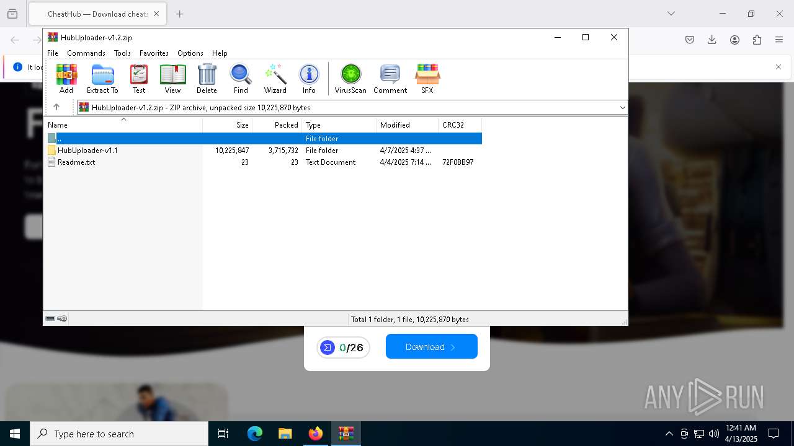Click the packed value 3,715,732

[283, 151]
